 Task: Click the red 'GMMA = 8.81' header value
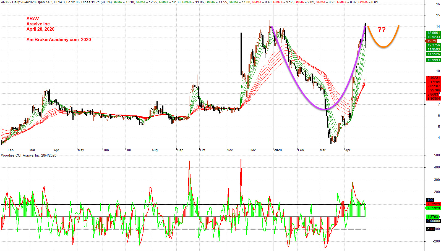pyautogui.click(x=368, y=2)
